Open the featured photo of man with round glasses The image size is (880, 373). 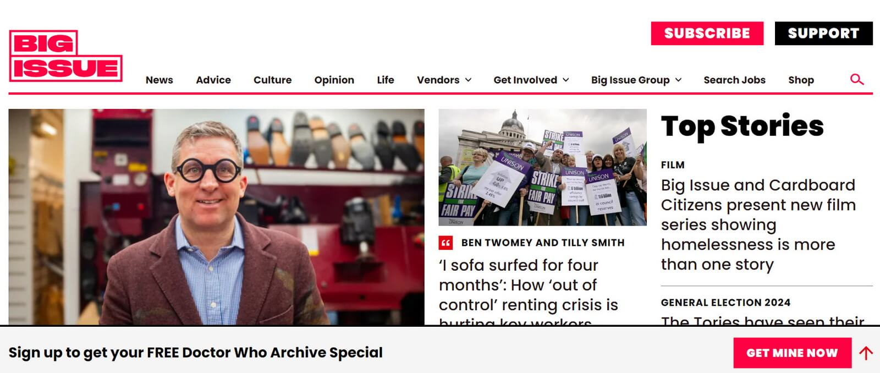point(216,217)
